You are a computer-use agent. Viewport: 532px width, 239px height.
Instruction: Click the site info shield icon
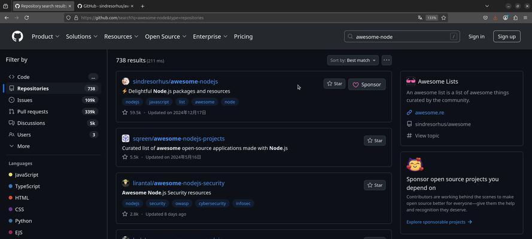[x=68, y=17]
